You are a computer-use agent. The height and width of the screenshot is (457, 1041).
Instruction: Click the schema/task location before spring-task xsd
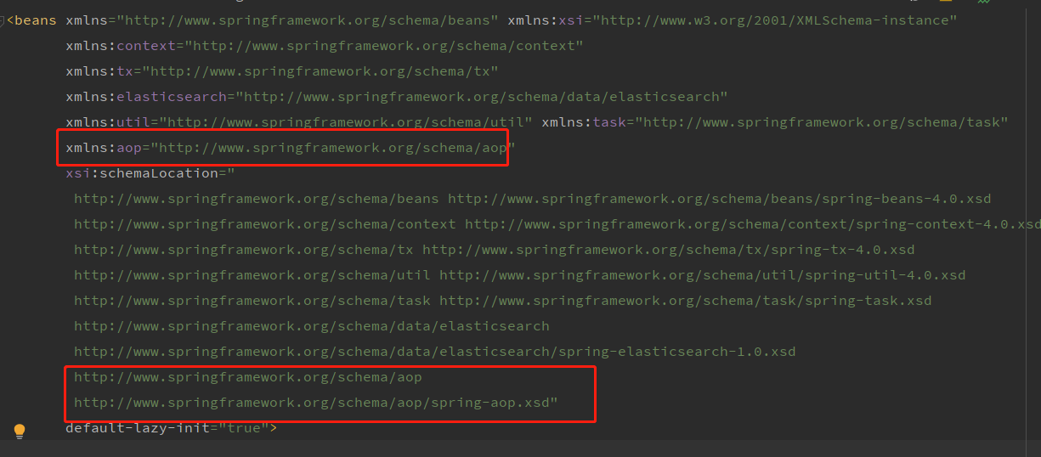coord(252,301)
